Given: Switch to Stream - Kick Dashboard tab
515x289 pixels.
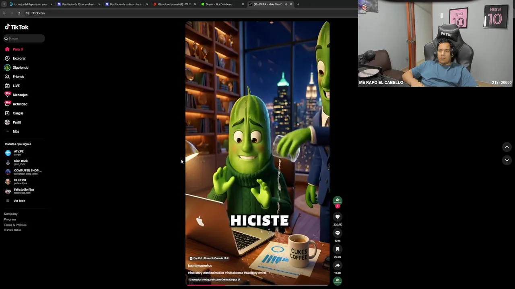Looking at the screenshot, I should tap(222, 4).
